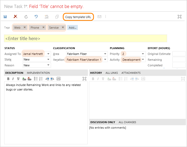
Task: Maximize the Description editor
Action: [x=84, y=79]
